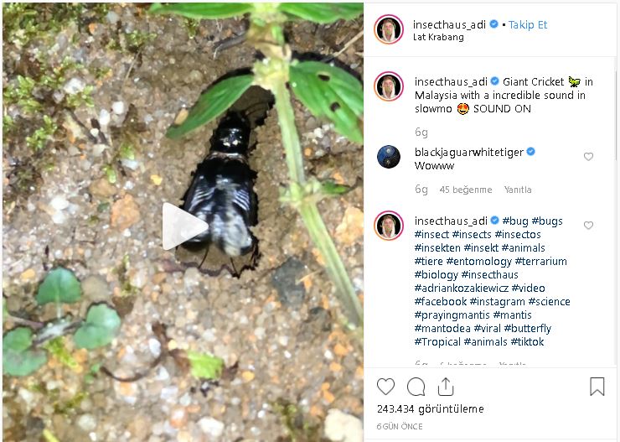Follow account with Takip Et

[x=528, y=25]
